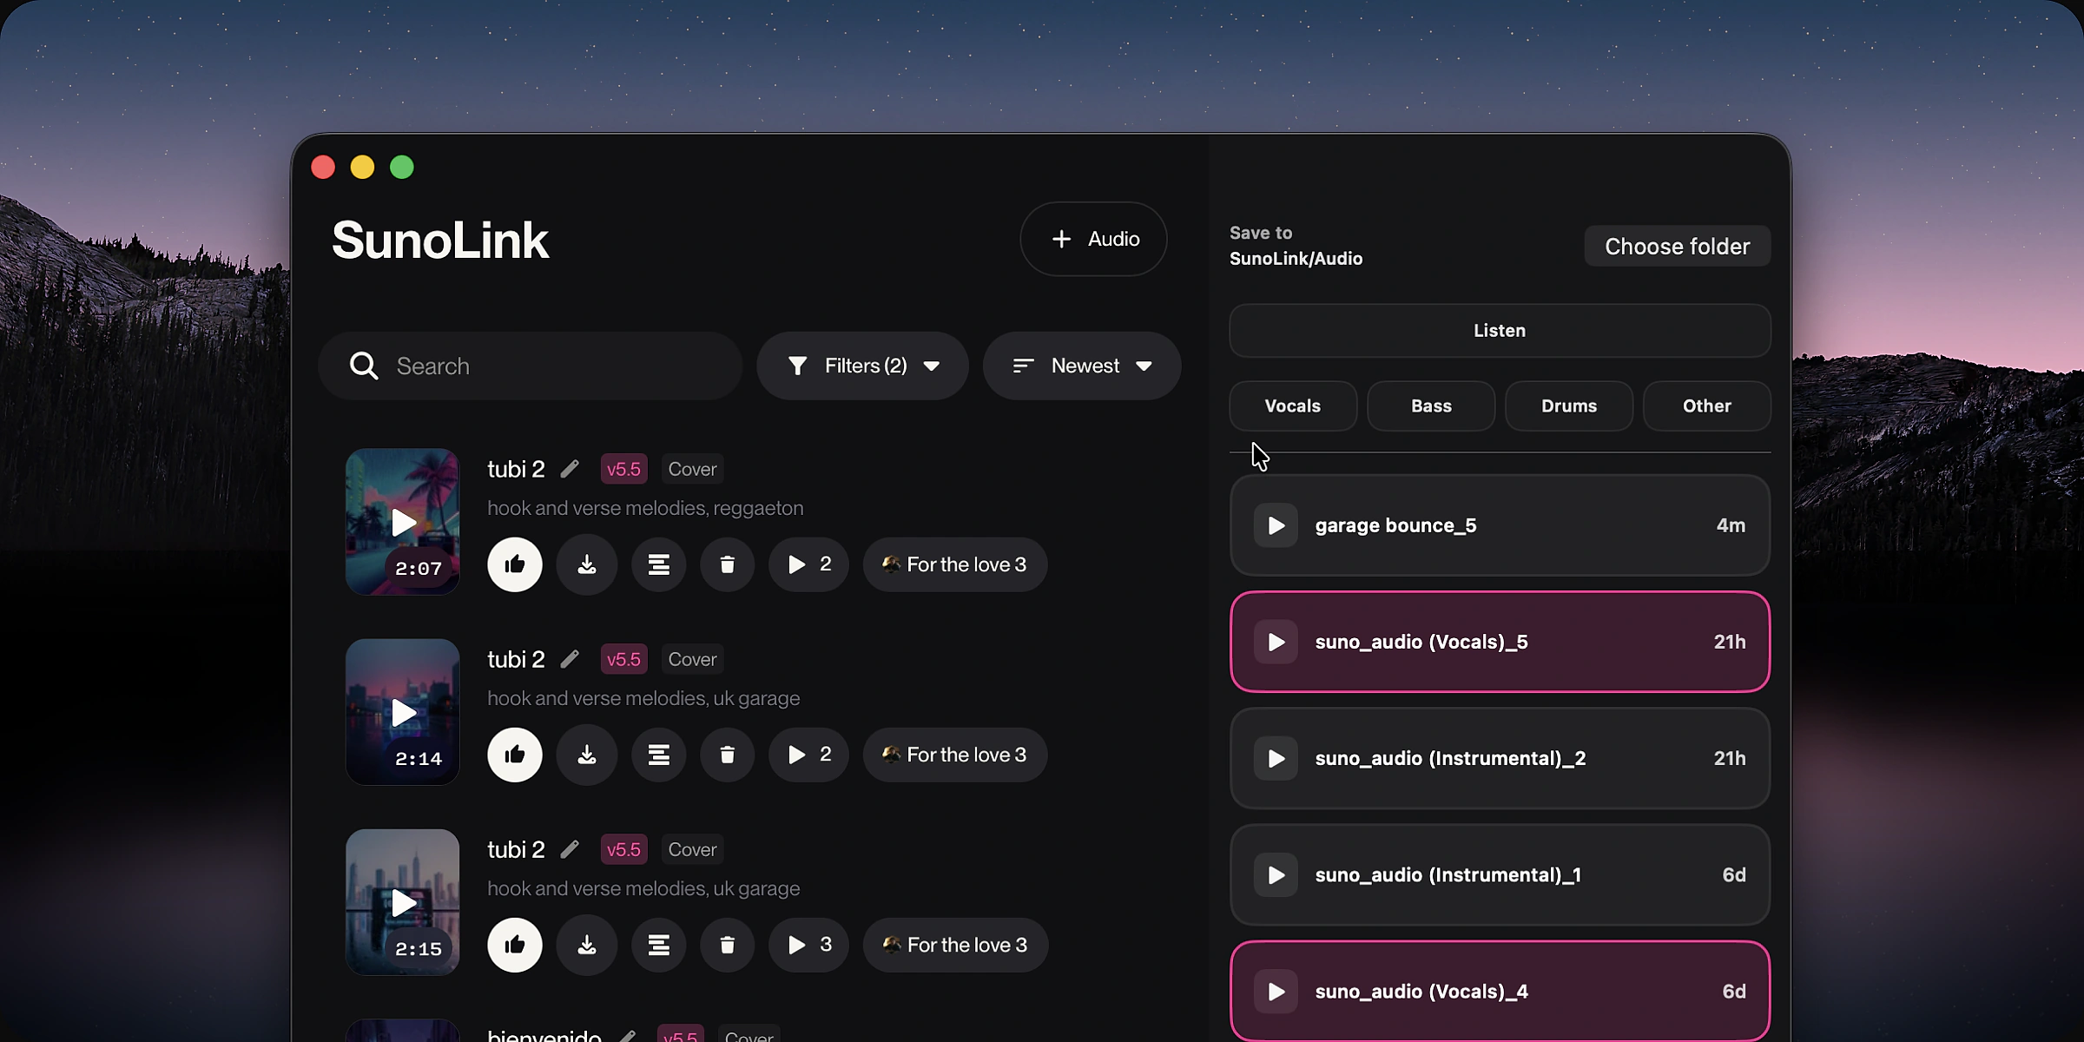Viewport: 2084px width, 1042px height.
Task: Open For the love 3 on 2:15 track
Action: (x=955, y=945)
